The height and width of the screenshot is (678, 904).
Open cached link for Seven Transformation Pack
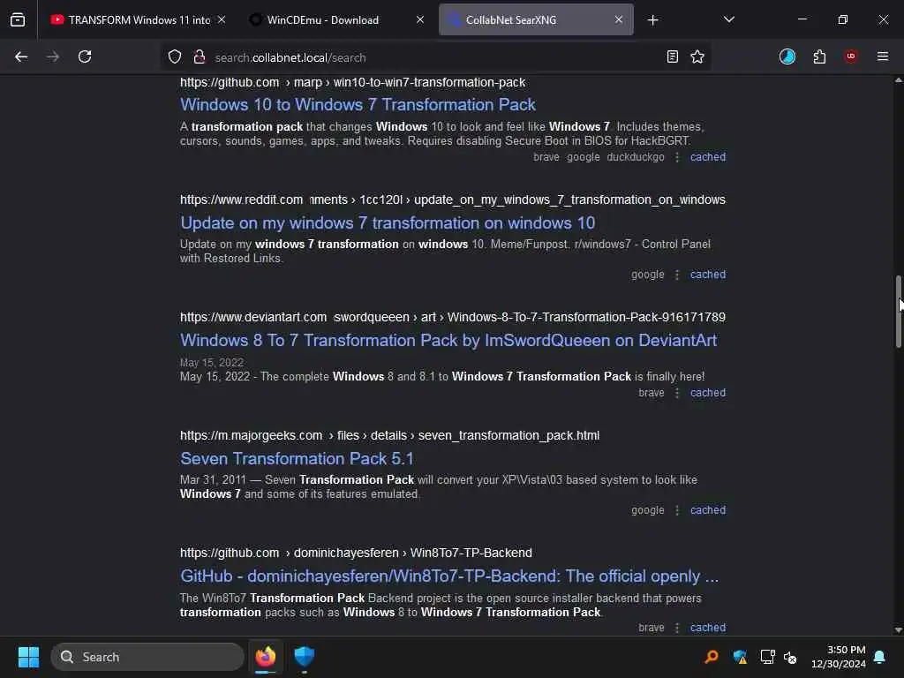708,510
